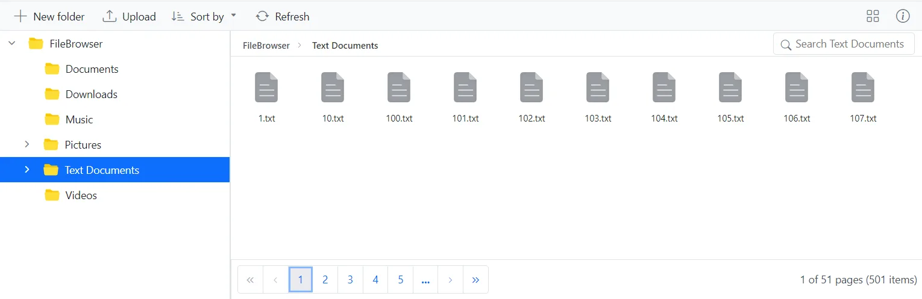Screen dimensions: 922x299
Task: Expand the Pictures folder node
Action: (x=27, y=144)
